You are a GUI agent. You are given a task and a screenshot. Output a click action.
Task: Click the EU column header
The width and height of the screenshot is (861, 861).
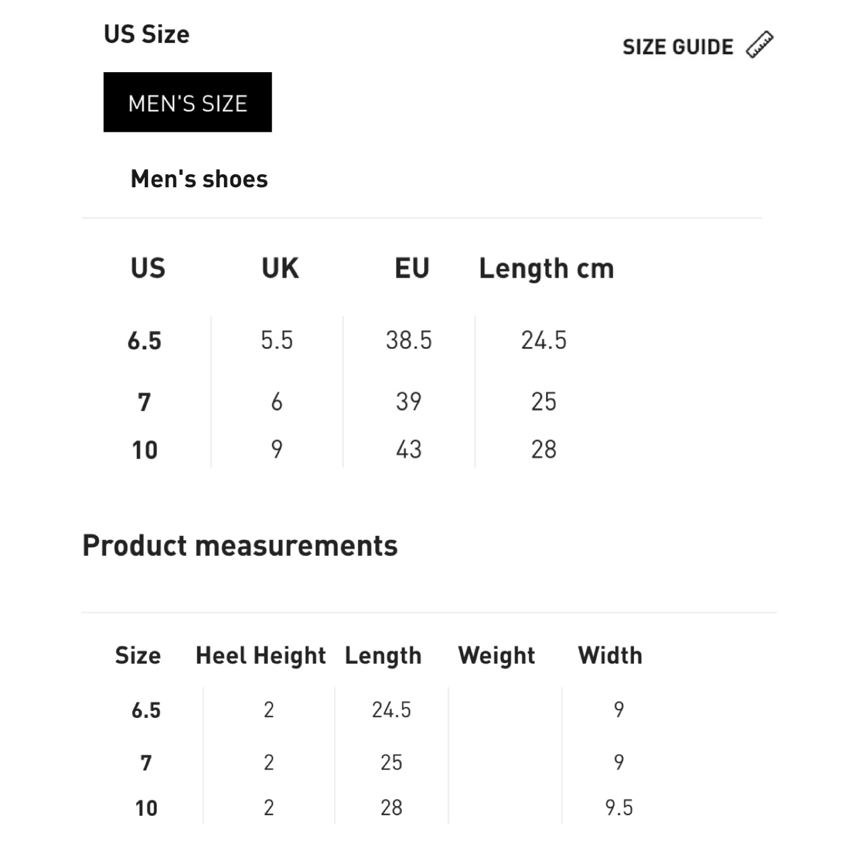pos(412,268)
